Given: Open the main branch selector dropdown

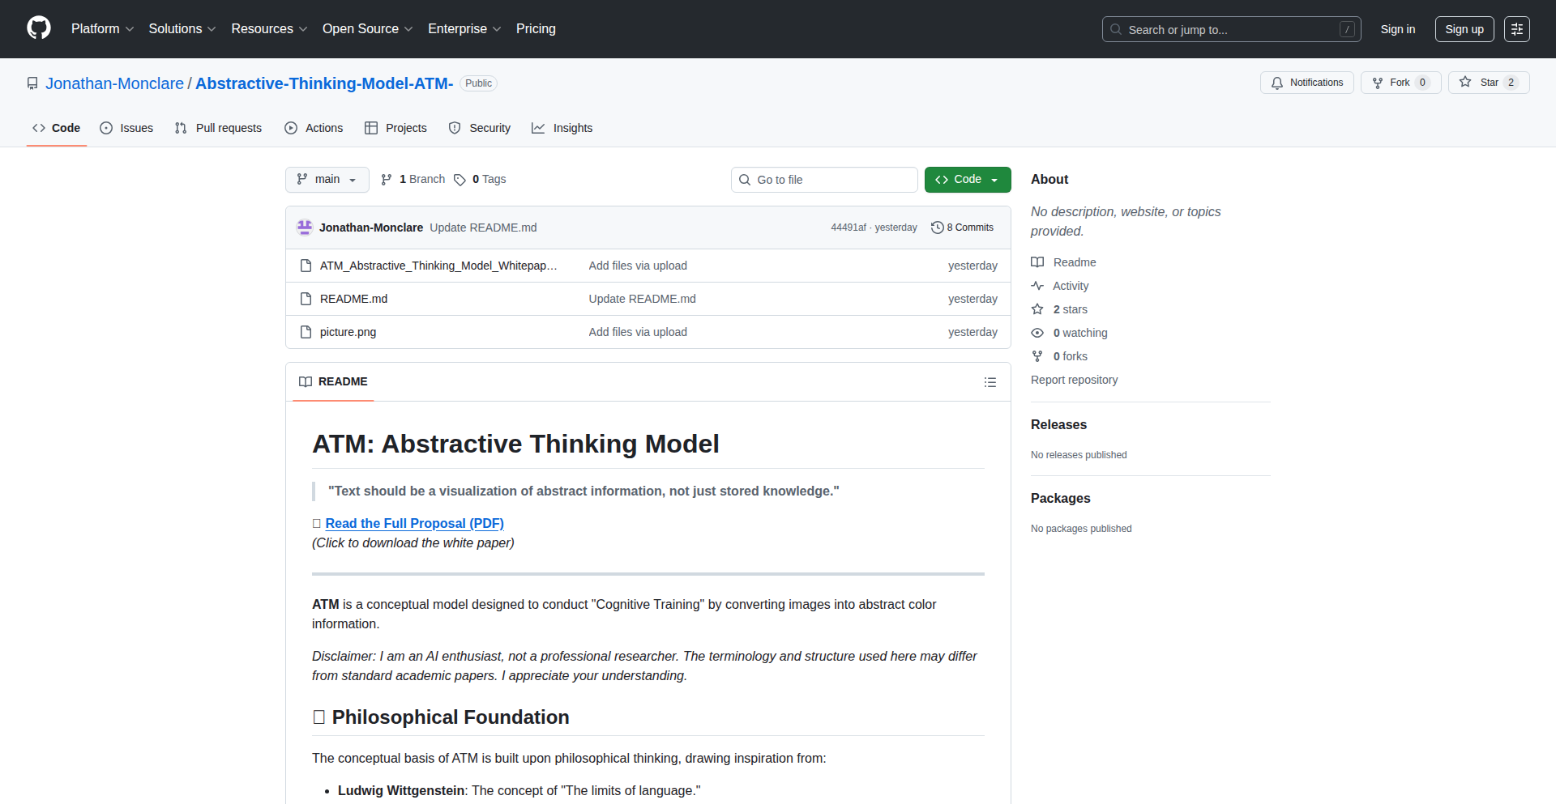Looking at the screenshot, I should point(327,180).
